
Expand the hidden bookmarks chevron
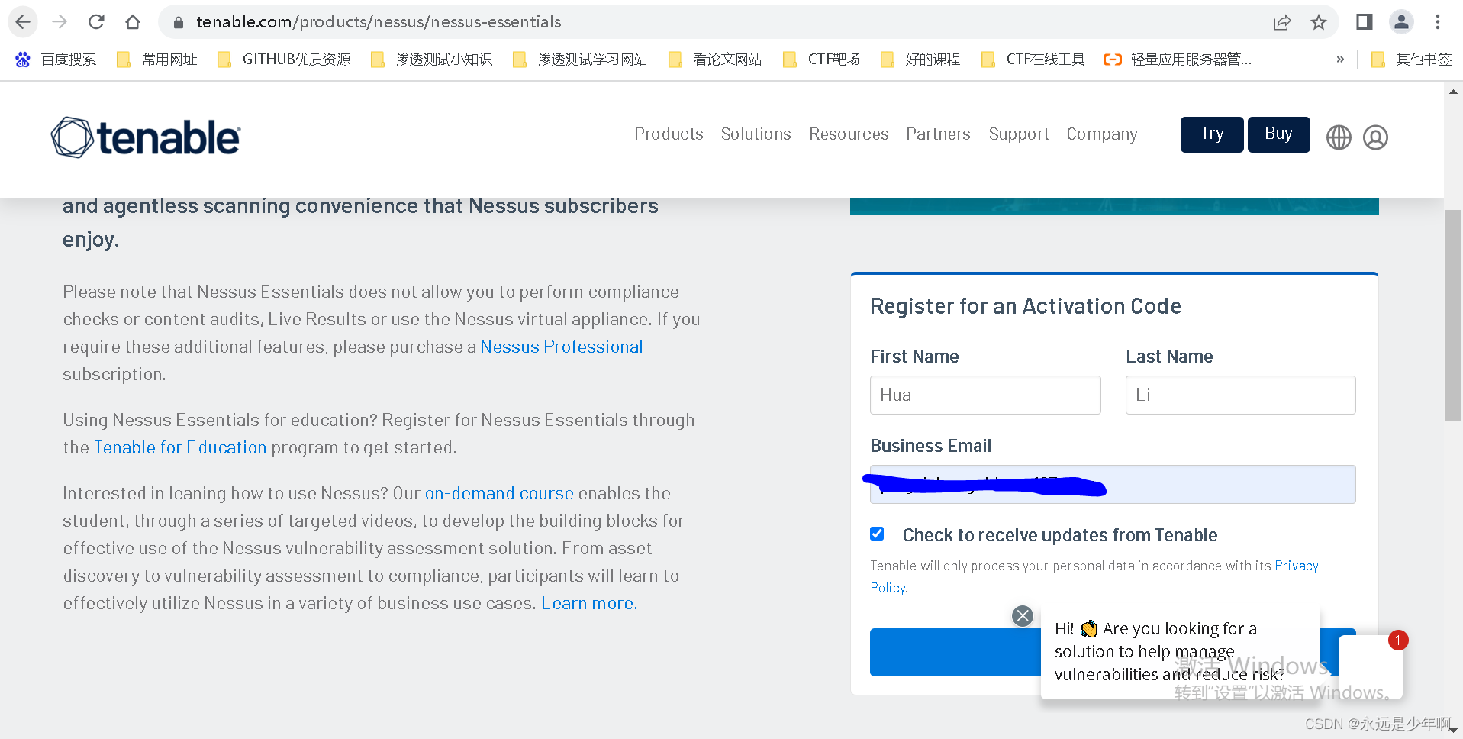[1340, 59]
